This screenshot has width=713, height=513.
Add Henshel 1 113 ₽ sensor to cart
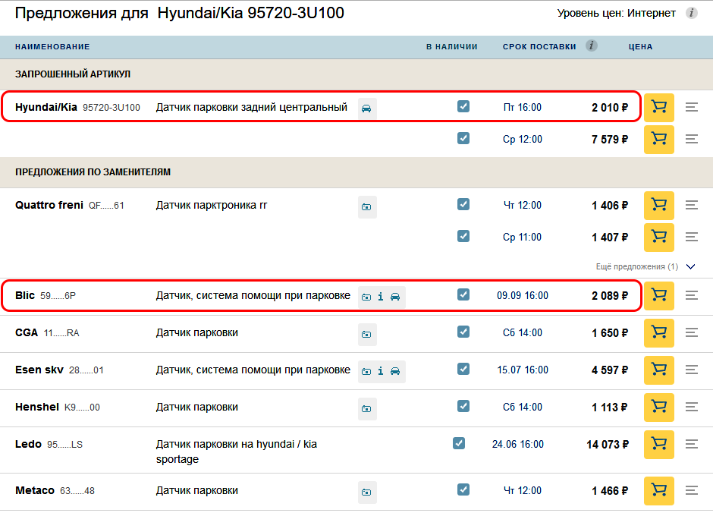tap(659, 407)
